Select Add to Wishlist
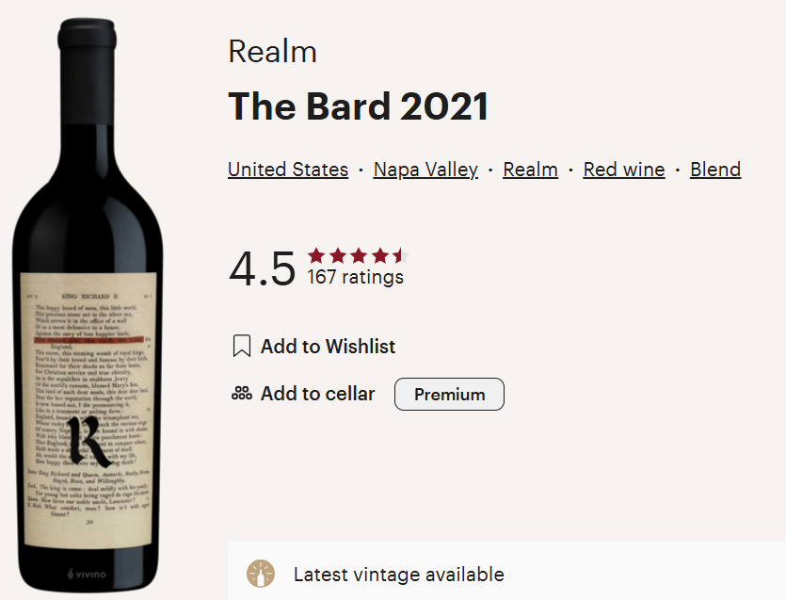This screenshot has width=786, height=600. pos(328,347)
